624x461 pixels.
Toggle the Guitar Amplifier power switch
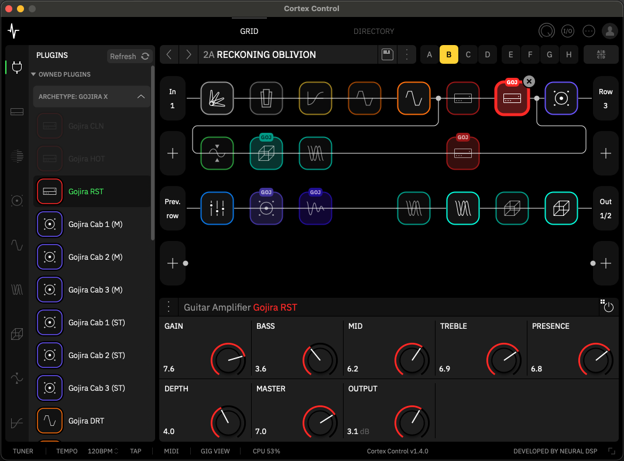pyautogui.click(x=609, y=307)
